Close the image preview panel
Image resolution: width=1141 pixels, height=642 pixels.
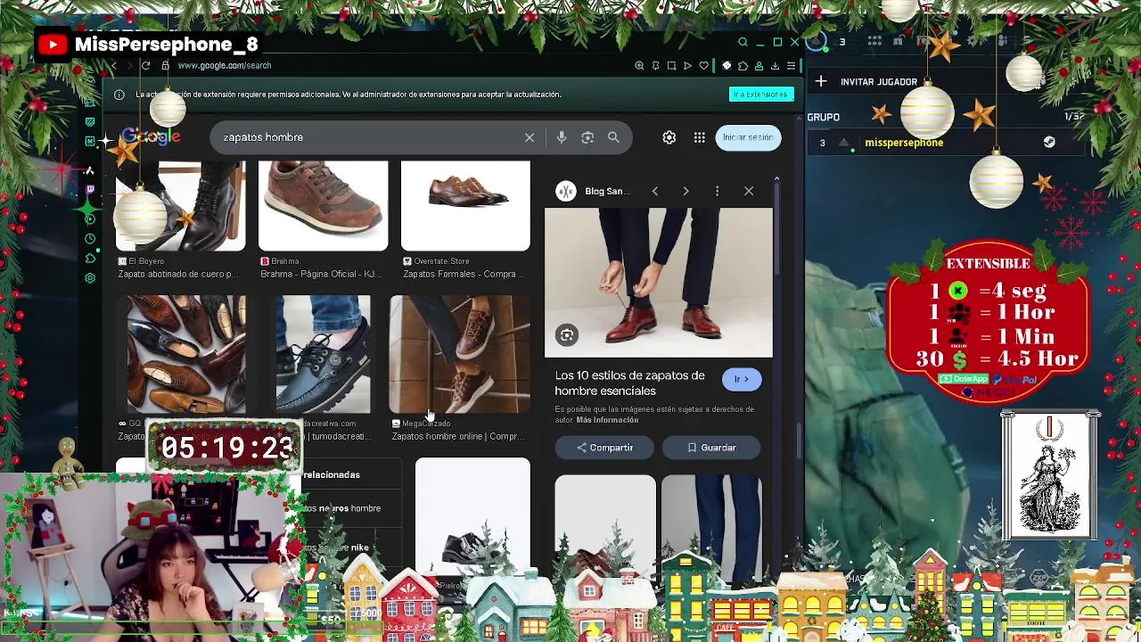[749, 191]
